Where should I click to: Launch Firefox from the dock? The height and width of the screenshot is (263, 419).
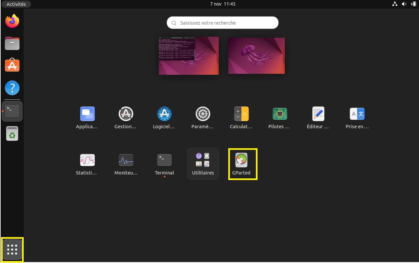pyautogui.click(x=12, y=21)
